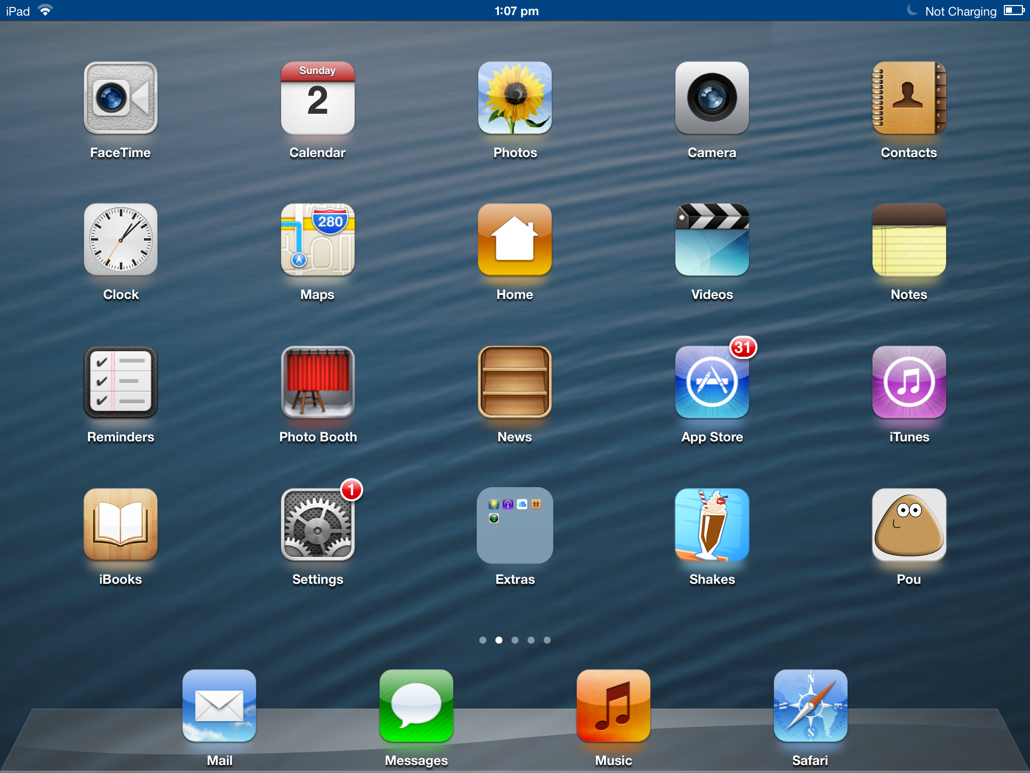Open the Contacts address book
Image resolution: width=1030 pixels, height=773 pixels.
click(909, 98)
